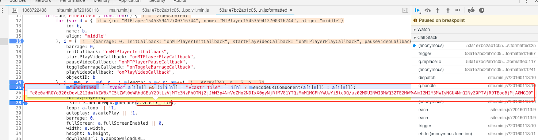The height and width of the screenshot is (140, 538).
Task: Show the file navigator pane
Action: click(x=15, y=11)
